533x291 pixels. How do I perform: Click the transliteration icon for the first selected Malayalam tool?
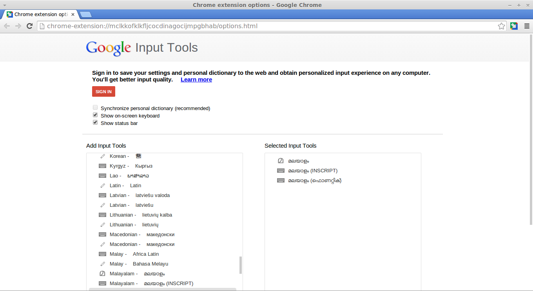click(x=281, y=161)
